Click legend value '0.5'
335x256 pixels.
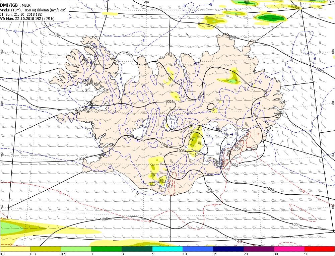(x=63, y=254)
